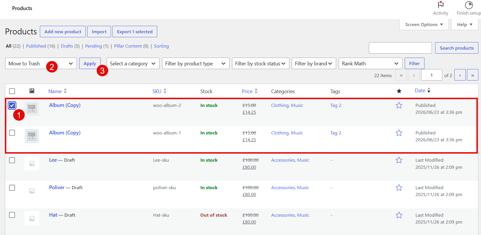
Task: Click the image column header icon
Action: coord(32,91)
